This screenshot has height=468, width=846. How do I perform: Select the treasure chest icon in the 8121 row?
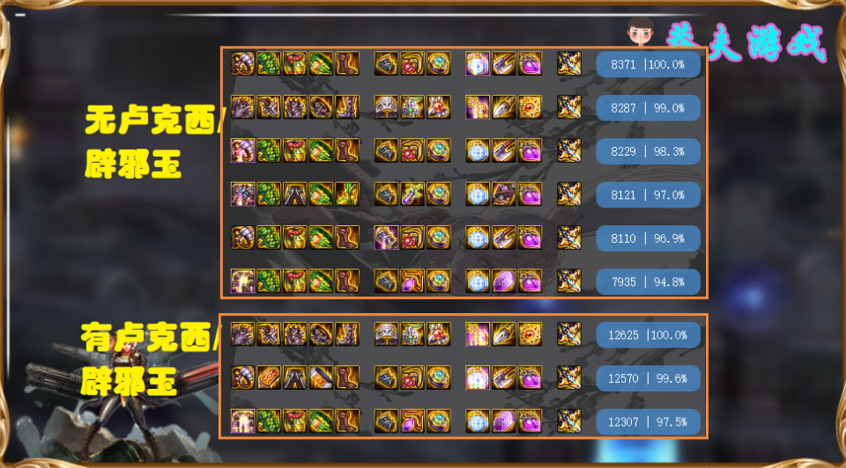503,194
